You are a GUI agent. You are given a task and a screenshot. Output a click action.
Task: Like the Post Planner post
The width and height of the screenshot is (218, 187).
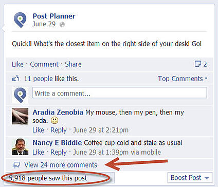[17, 64]
